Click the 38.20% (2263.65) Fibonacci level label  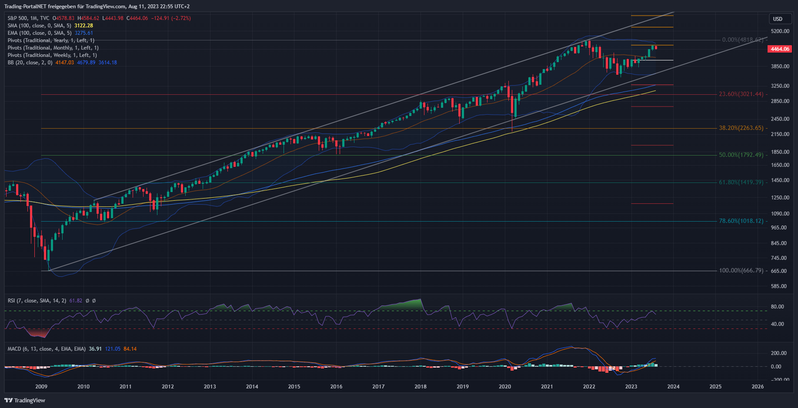(x=741, y=128)
